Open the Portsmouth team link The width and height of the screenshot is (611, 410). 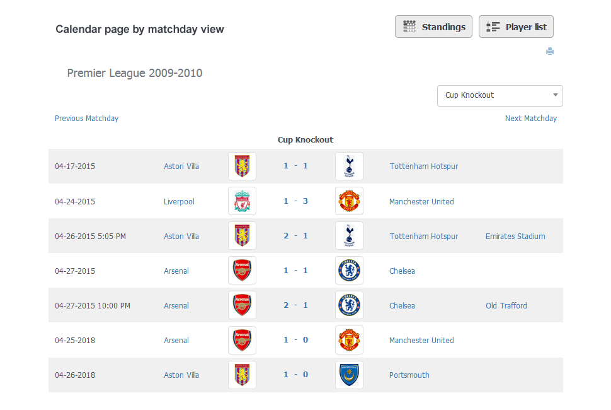pos(409,375)
